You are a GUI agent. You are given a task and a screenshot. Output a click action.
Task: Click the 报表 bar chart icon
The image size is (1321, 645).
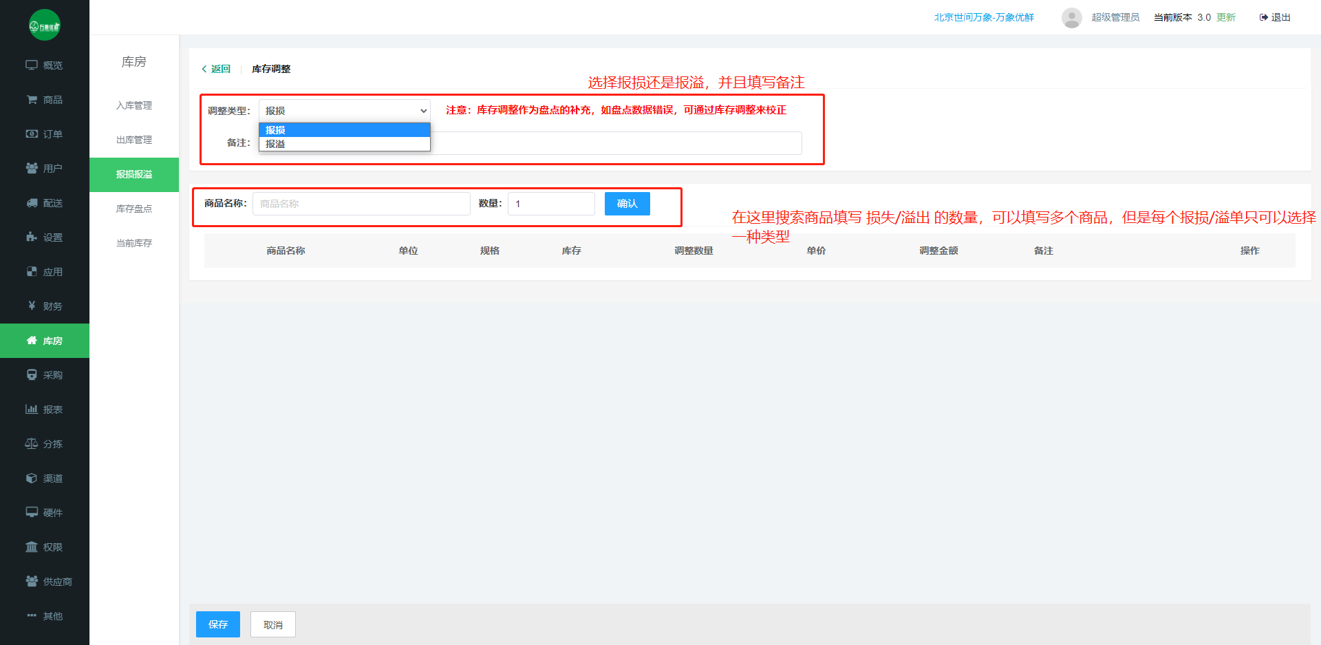click(32, 409)
